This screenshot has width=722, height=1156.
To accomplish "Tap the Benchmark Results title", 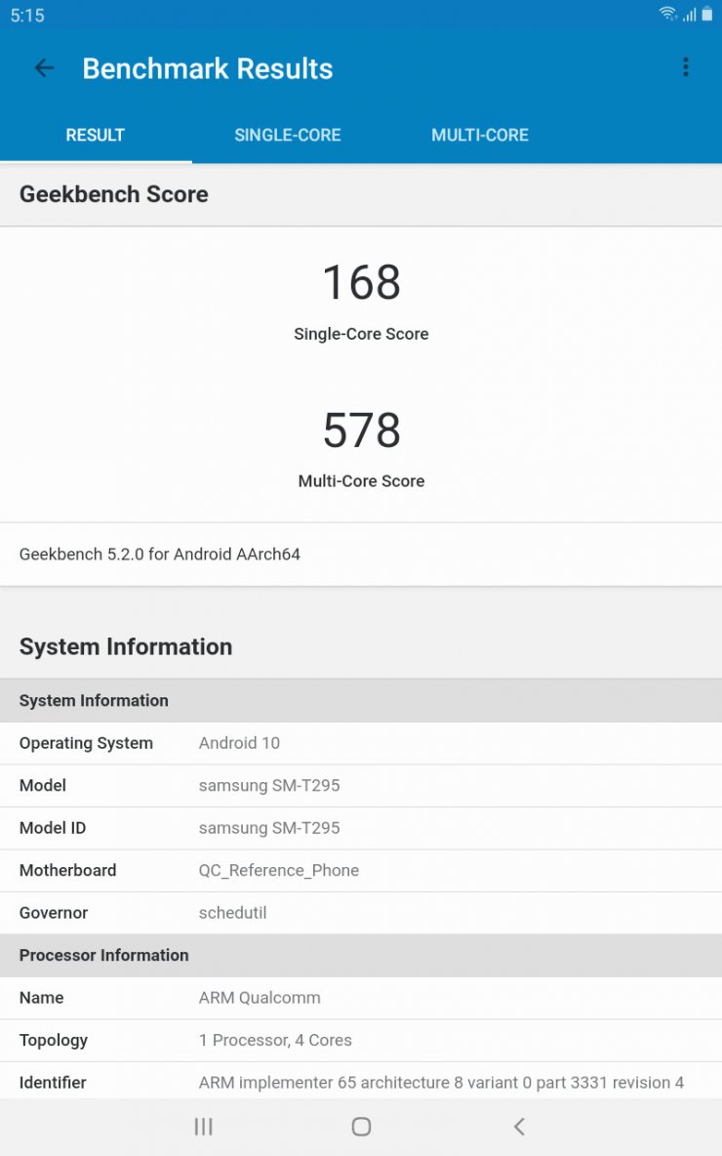I will click(208, 68).
